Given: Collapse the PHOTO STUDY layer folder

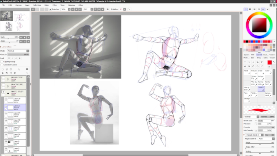Looking at the screenshot, I should pos(8,93).
